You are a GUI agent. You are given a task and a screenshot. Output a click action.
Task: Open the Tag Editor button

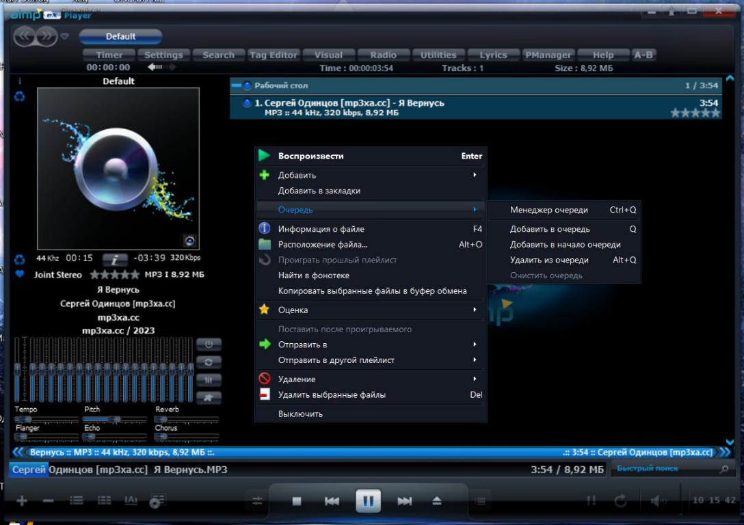click(274, 55)
